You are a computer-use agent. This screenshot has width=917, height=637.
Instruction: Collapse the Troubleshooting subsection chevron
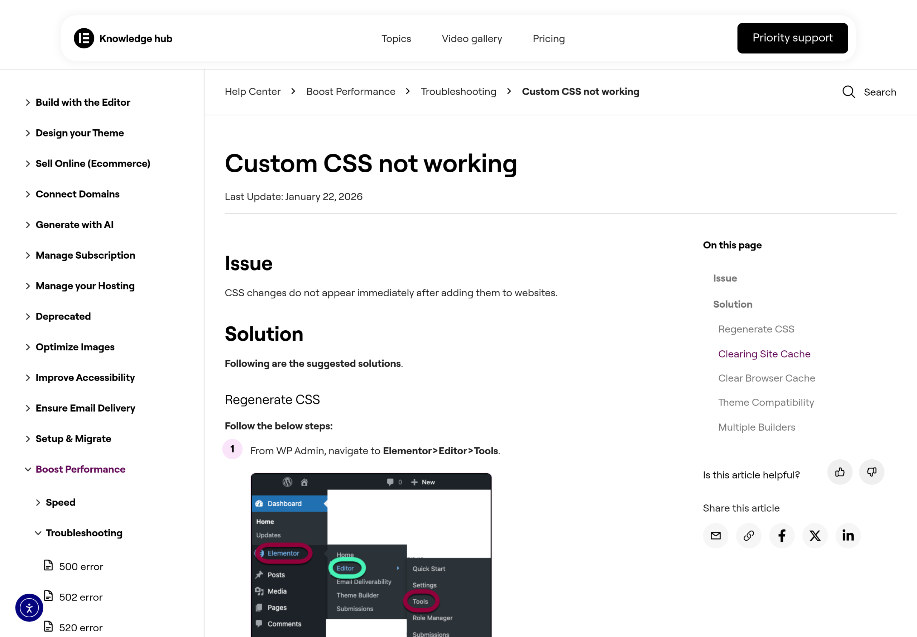[38, 533]
